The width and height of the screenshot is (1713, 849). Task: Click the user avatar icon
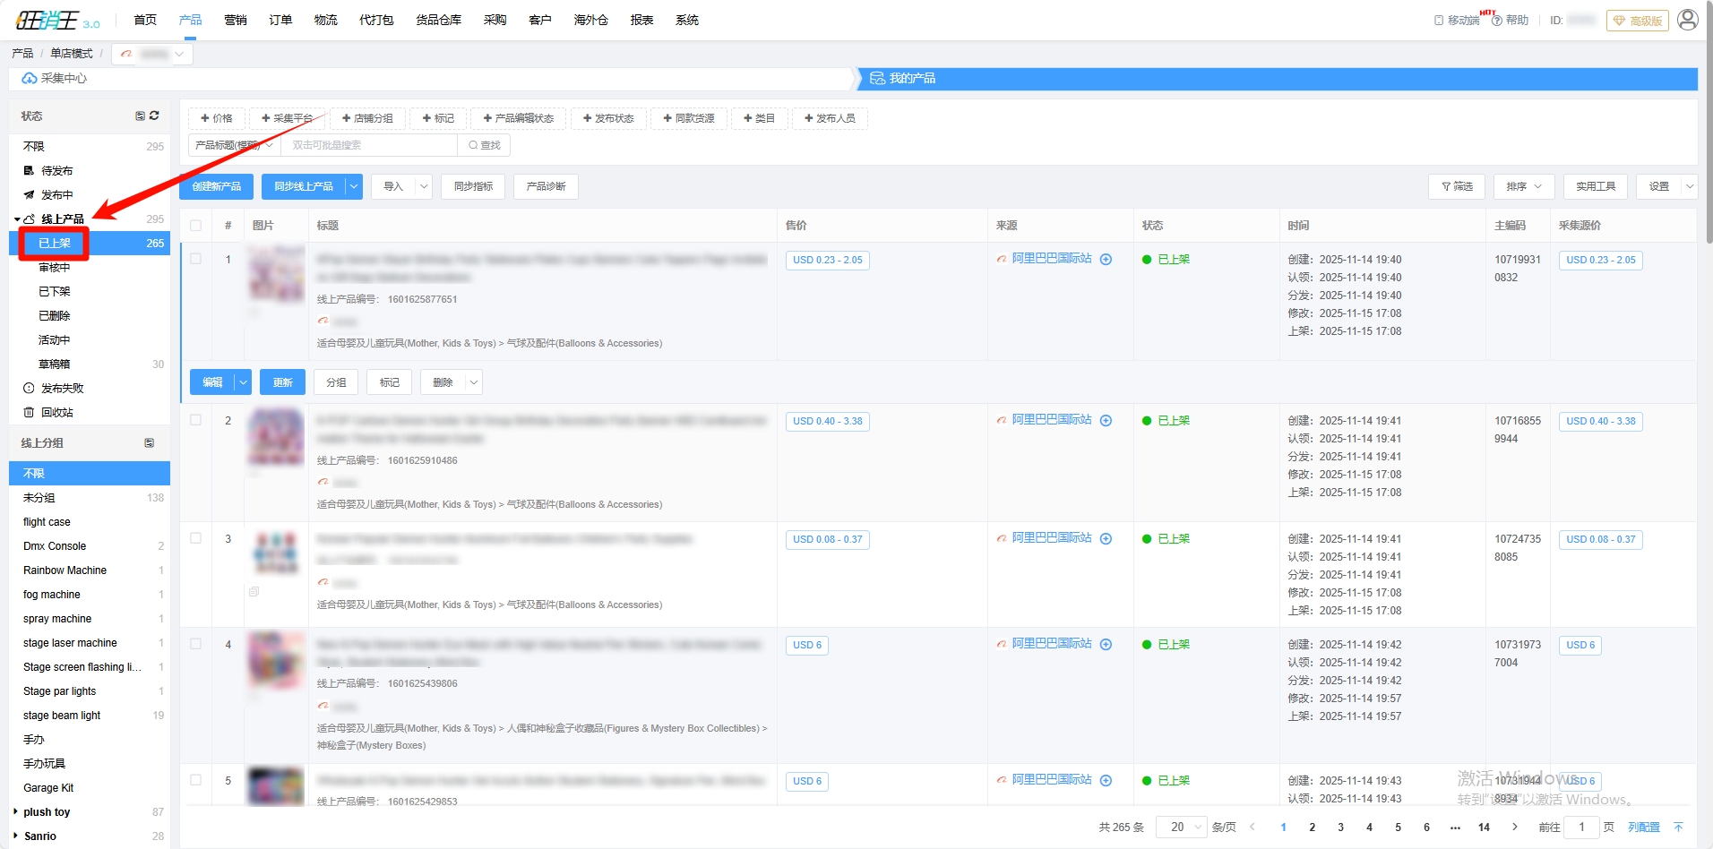click(1687, 20)
